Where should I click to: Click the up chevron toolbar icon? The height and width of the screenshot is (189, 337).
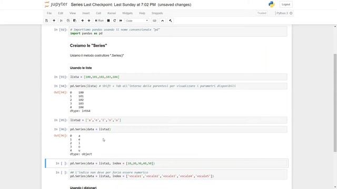pyautogui.click(x=163, y=20)
